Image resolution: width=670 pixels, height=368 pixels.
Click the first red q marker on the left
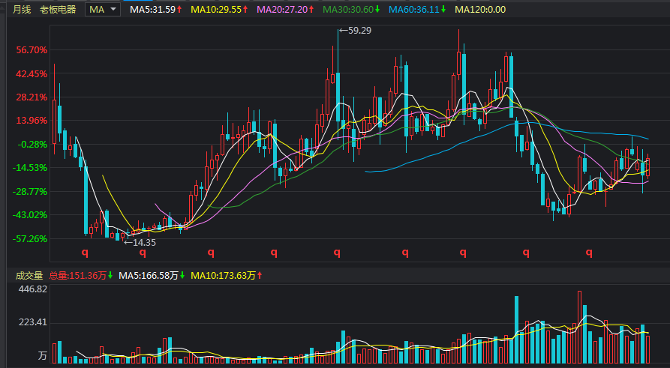click(85, 253)
